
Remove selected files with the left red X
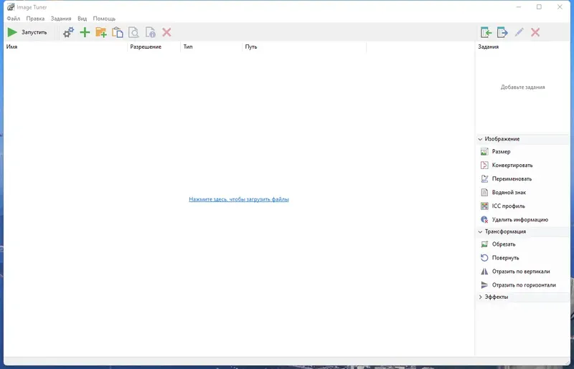[166, 32]
